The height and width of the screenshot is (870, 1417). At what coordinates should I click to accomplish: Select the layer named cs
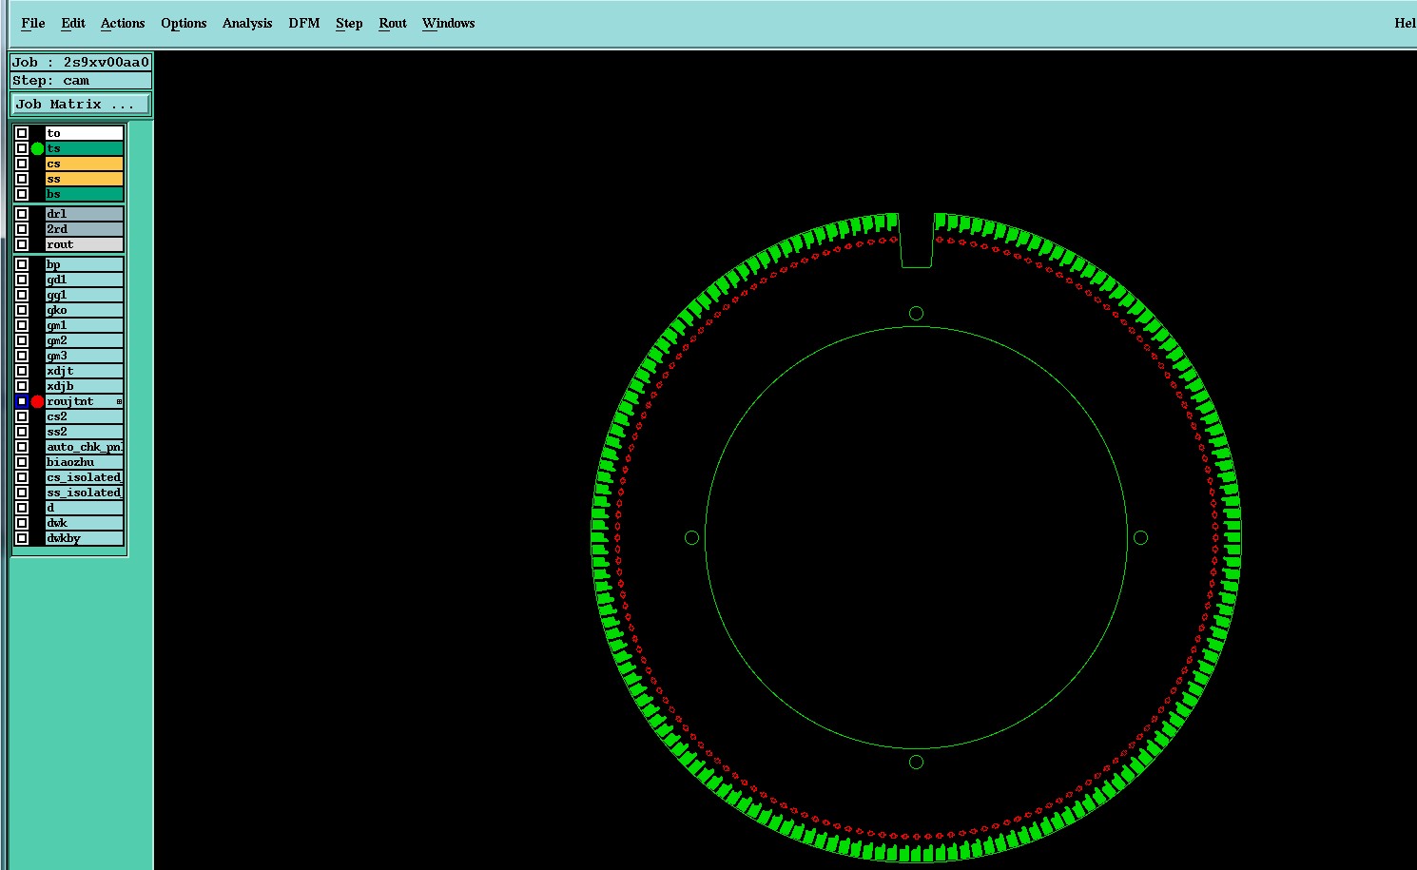pyautogui.click(x=85, y=164)
